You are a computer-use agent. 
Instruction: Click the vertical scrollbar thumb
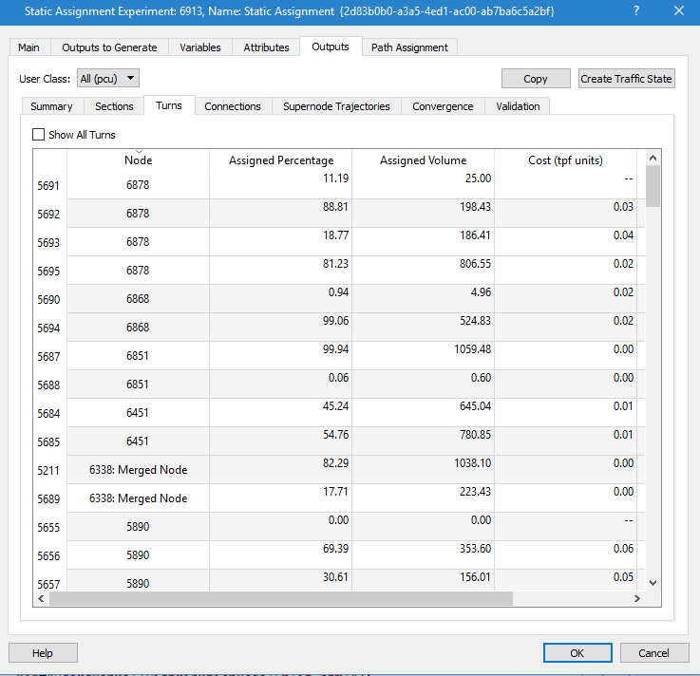[x=653, y=186]
